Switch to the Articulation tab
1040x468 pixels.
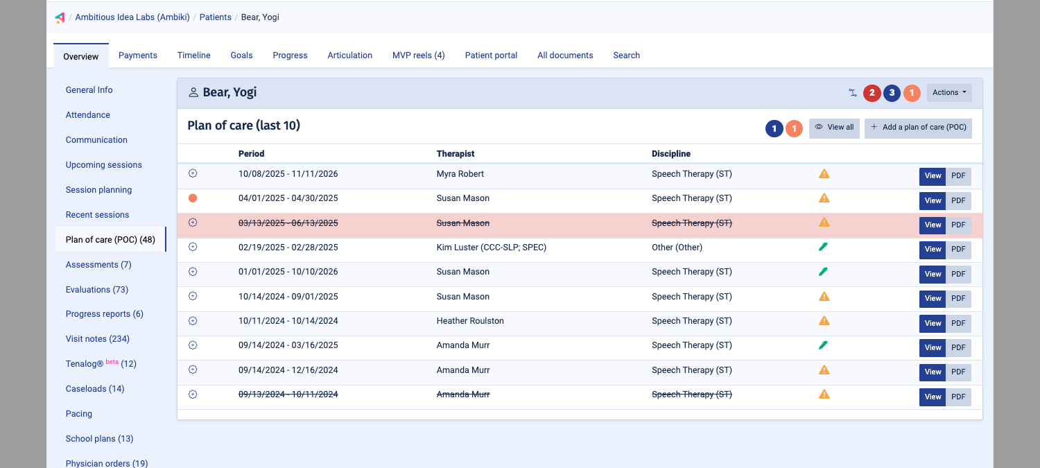(x=349, y=55)
